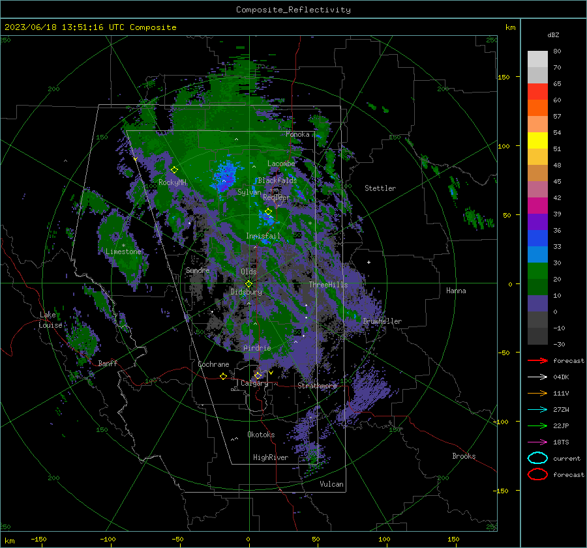Viewport: 587px width, 548px height.
Task: Click the cyan current ellipse legend icon
Action: (537, 458)
